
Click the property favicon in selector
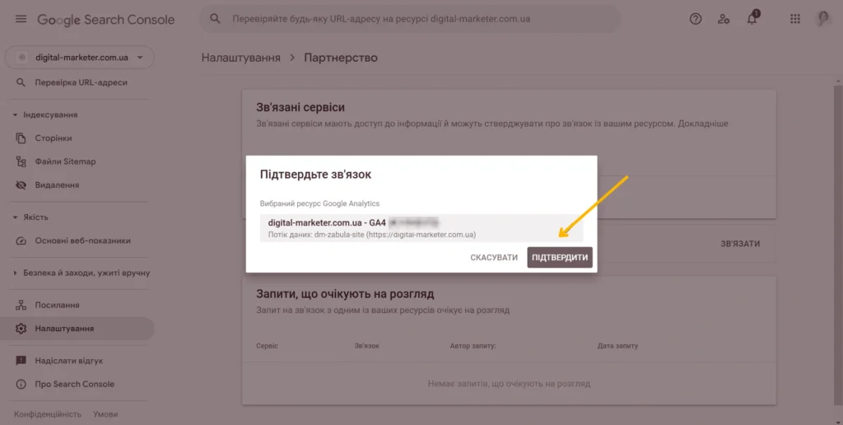tap(22, 58)
